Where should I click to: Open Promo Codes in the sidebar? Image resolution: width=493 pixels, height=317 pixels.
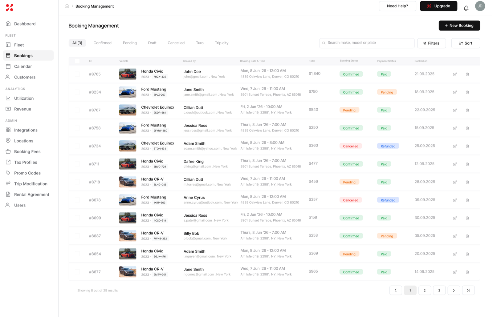point(28,173)
